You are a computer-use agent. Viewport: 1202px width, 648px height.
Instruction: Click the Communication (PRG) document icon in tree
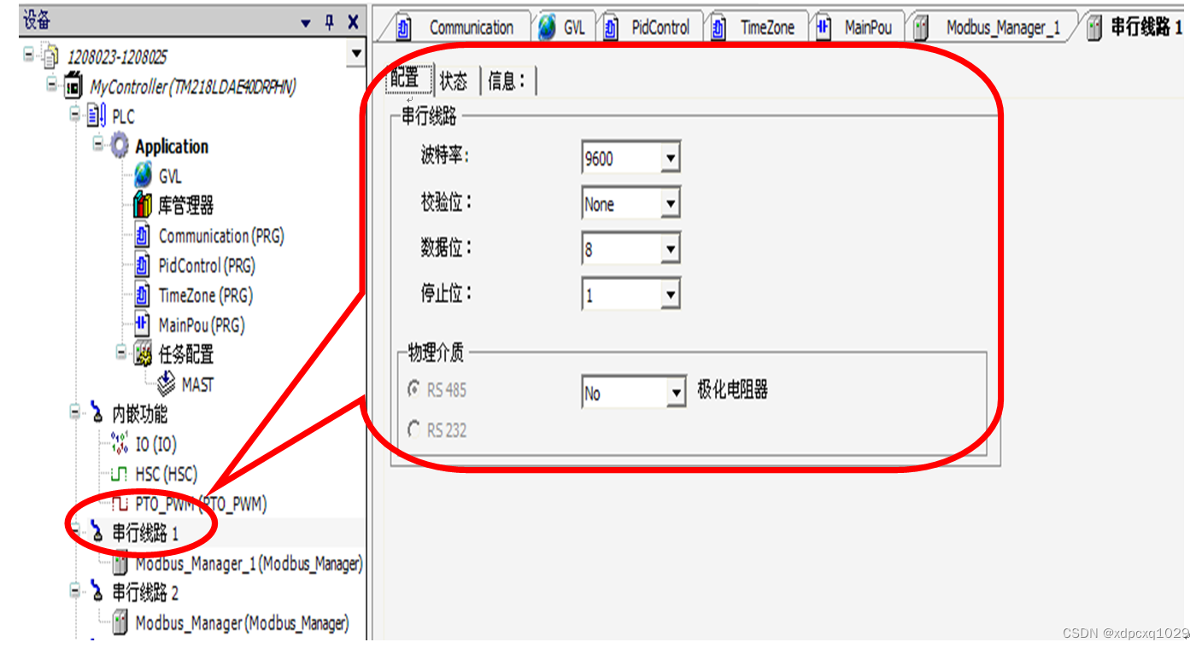143,236
